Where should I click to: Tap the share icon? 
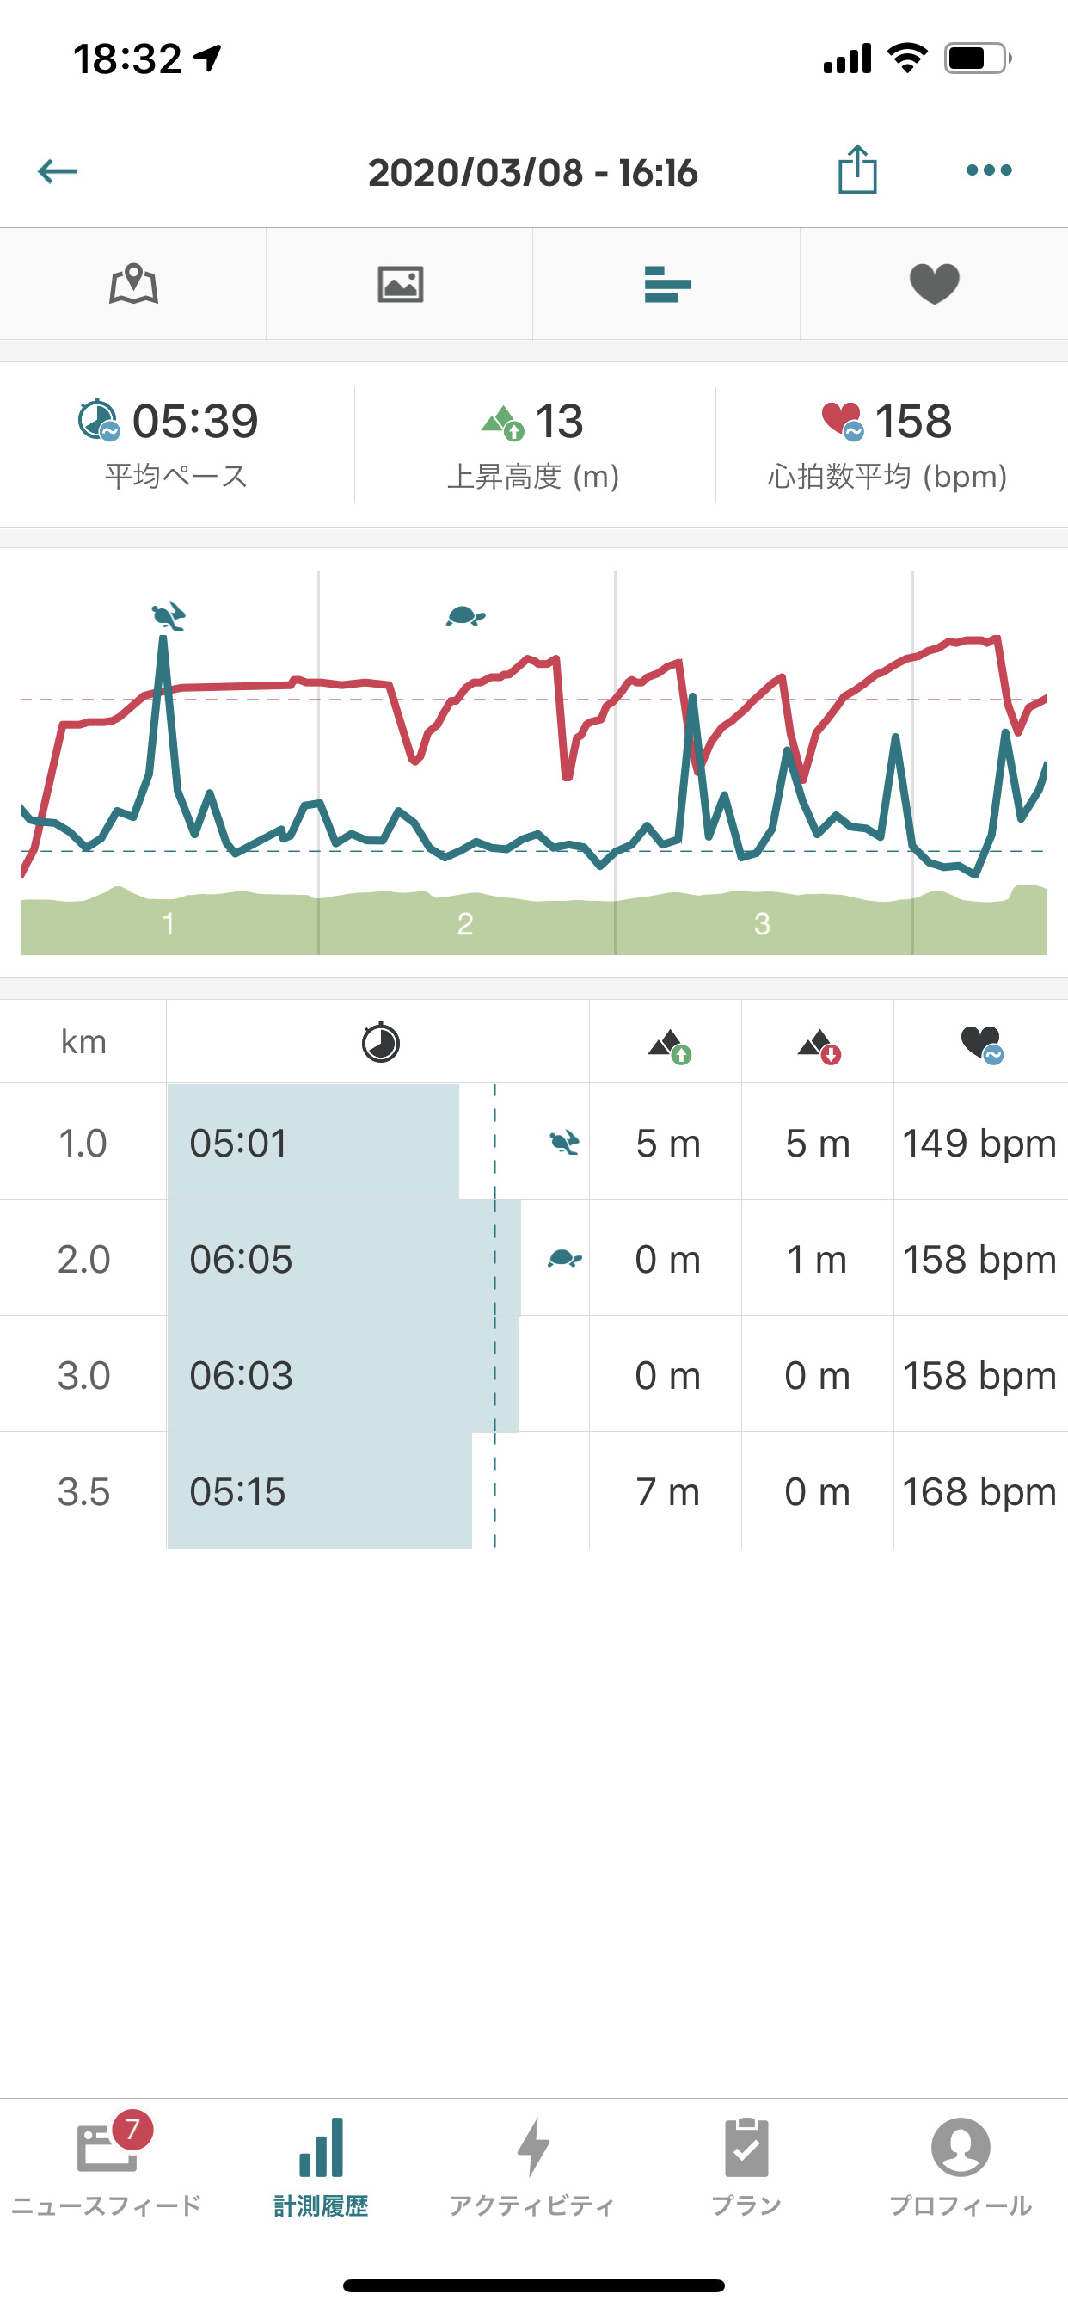click(x=857, y=170)
